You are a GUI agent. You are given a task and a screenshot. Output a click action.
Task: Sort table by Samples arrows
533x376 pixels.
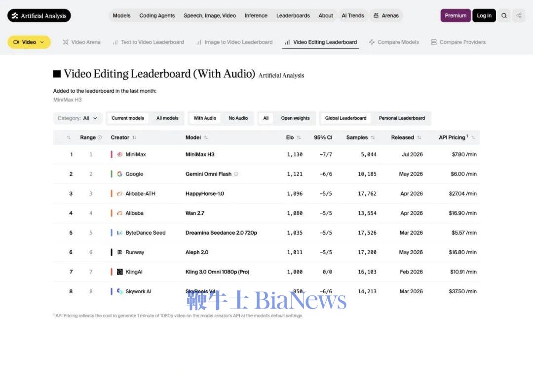coord(373,137)
